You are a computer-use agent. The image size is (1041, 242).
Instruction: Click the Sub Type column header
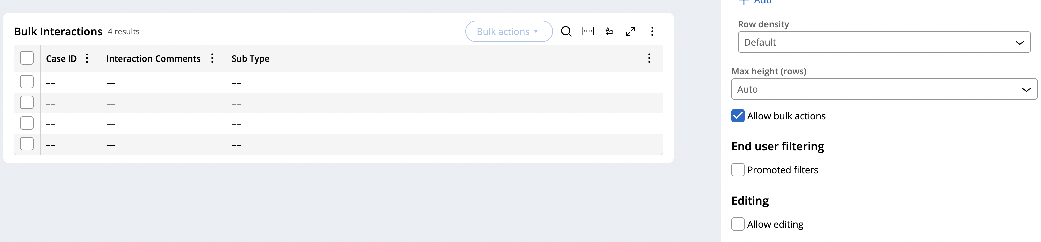(251, 59)
